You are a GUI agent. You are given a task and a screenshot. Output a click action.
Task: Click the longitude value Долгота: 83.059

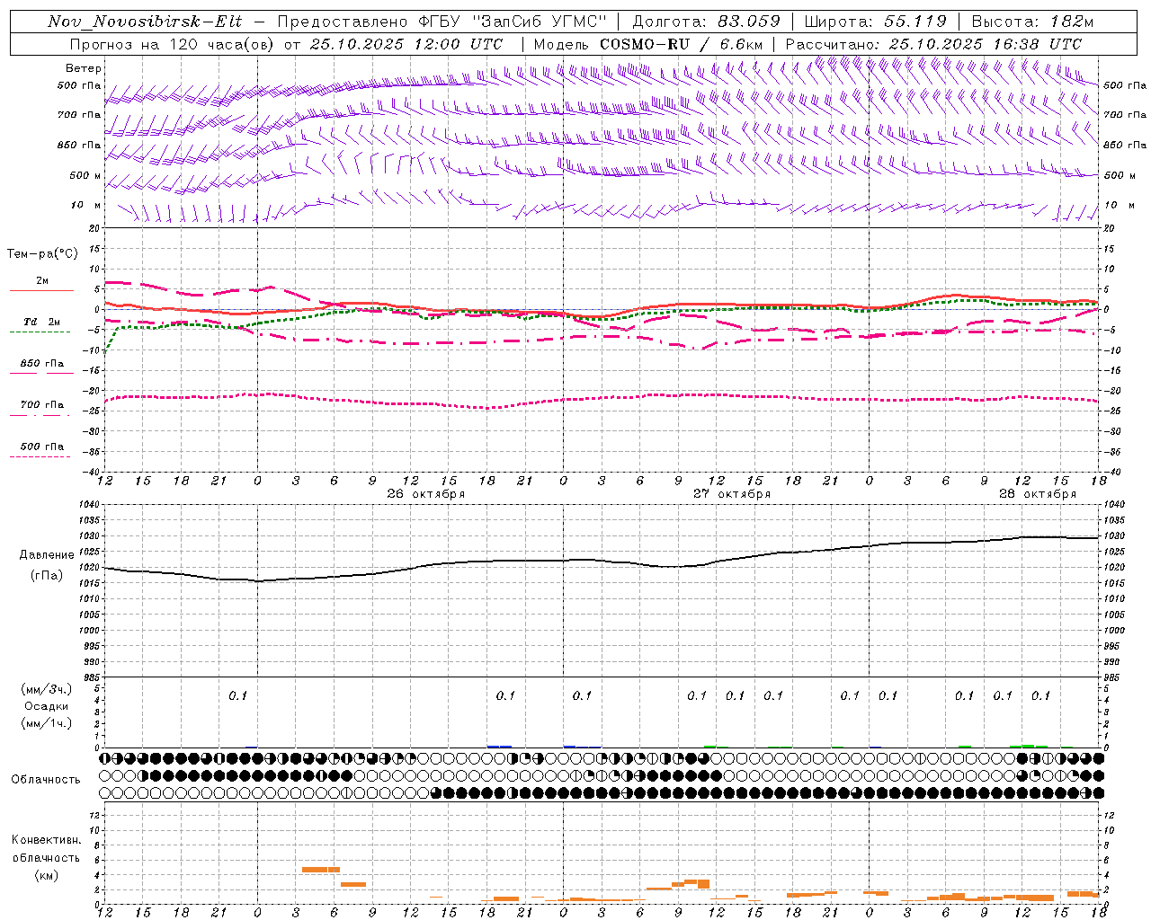click(x=706, y=22)
